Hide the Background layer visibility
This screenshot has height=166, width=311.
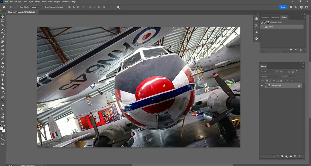[x=262, y=85]
